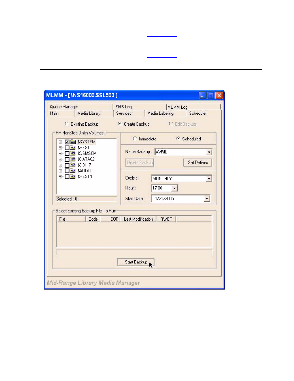Select the Create Backup radio button
Image resolution: width=294 pixels, height=381 pixels.
pyautogui.click(x=120, y=124)
